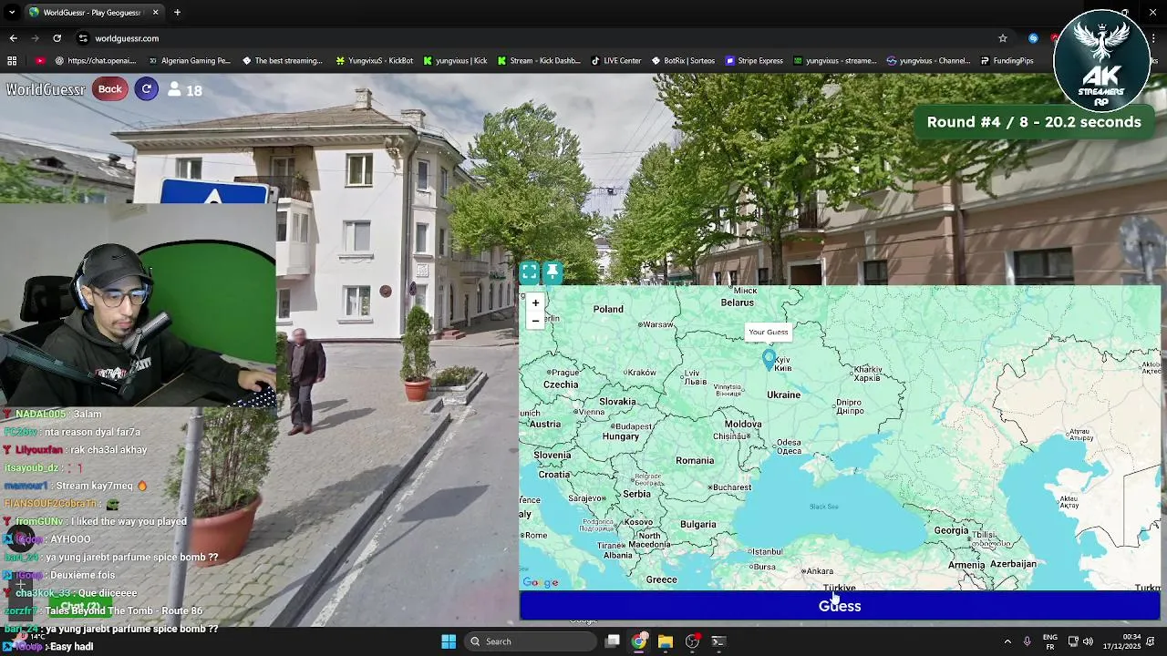1167x656 pixels.
Task: Click the Back button
Action: coord(109,88)
